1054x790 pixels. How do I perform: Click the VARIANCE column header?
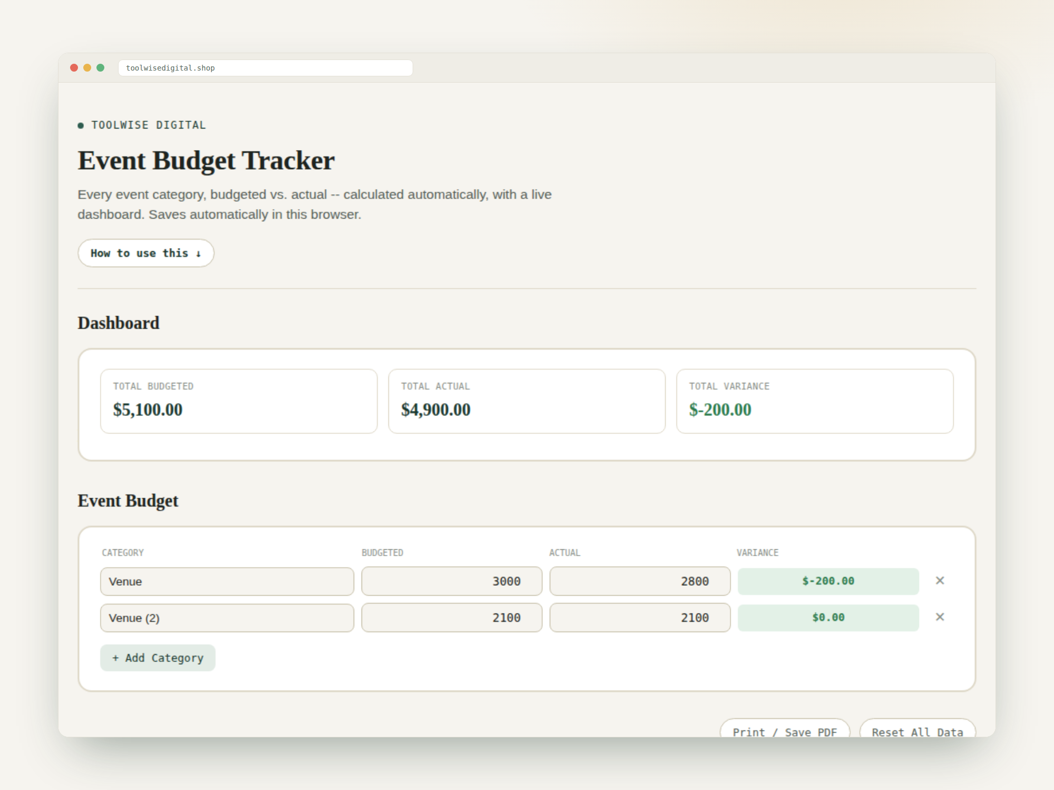pos(757,552)
